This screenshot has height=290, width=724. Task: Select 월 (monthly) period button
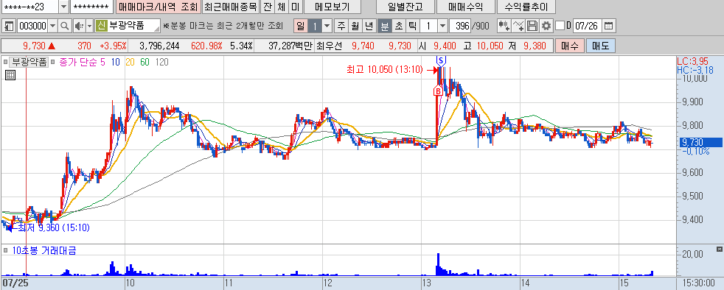(x=355, y=26)
